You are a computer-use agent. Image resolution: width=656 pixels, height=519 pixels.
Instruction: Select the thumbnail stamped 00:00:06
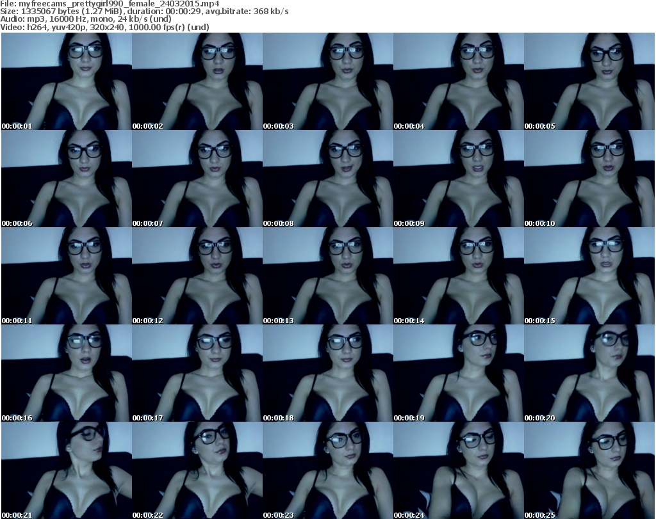(x=67, y=179)
